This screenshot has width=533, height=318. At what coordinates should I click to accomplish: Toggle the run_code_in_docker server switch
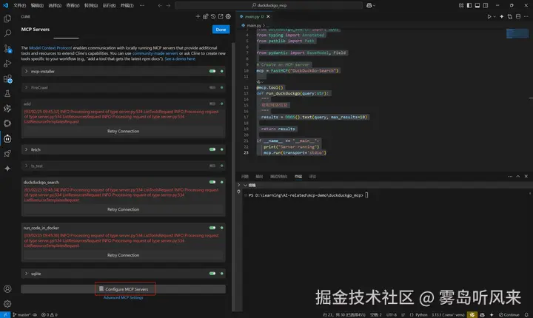point(212,228)
